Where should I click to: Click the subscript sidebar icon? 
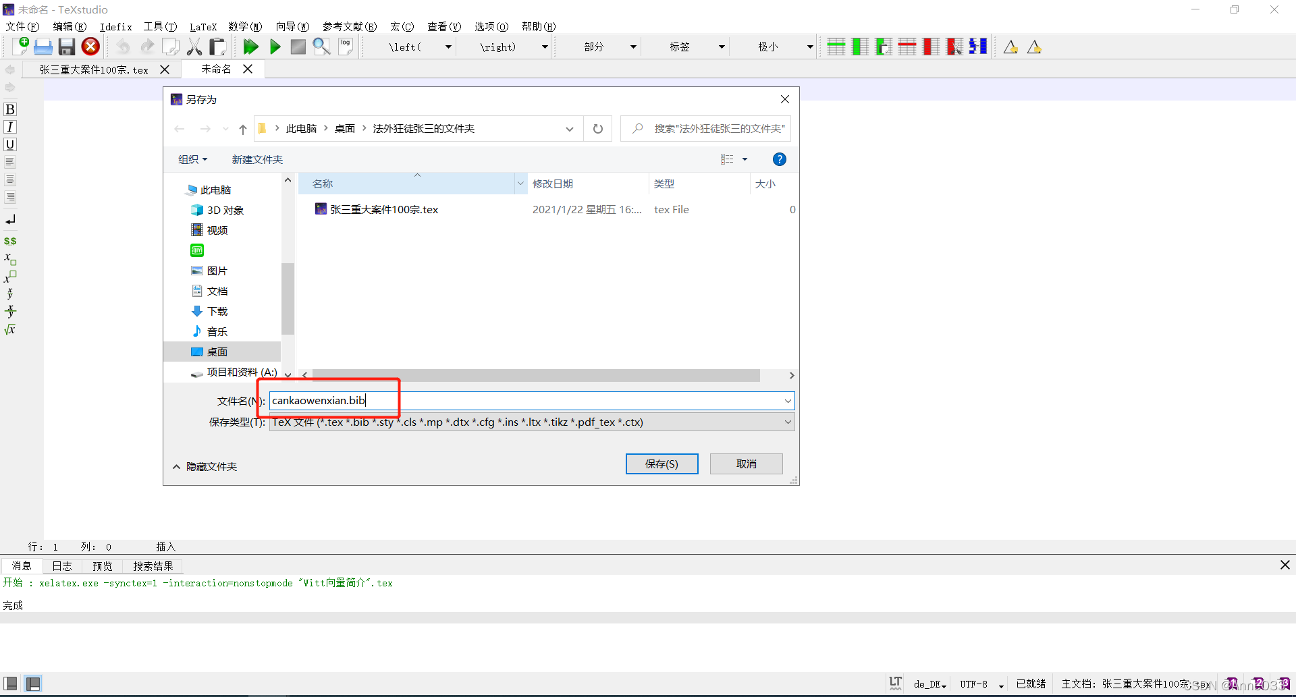(10, 259)
